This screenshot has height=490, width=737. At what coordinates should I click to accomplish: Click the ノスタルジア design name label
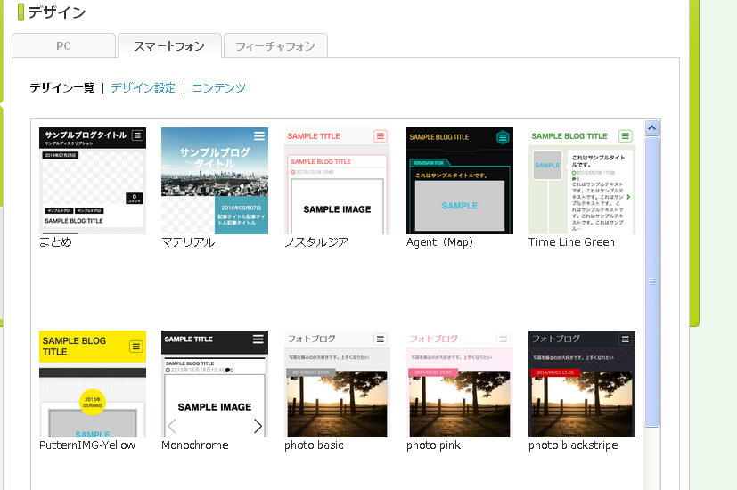316,242
